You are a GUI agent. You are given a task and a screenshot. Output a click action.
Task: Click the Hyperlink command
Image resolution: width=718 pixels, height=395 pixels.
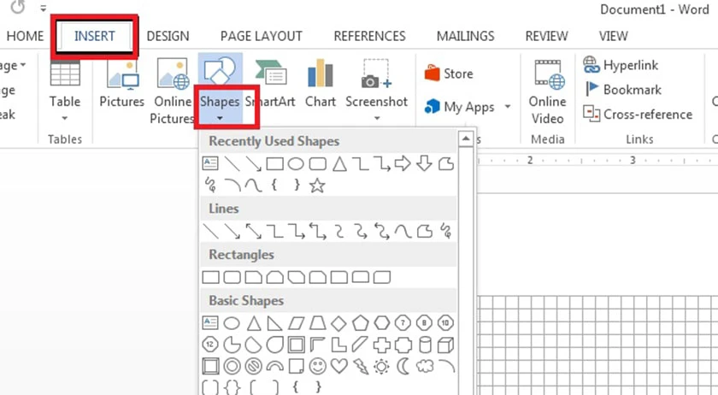tap(621, 65)
